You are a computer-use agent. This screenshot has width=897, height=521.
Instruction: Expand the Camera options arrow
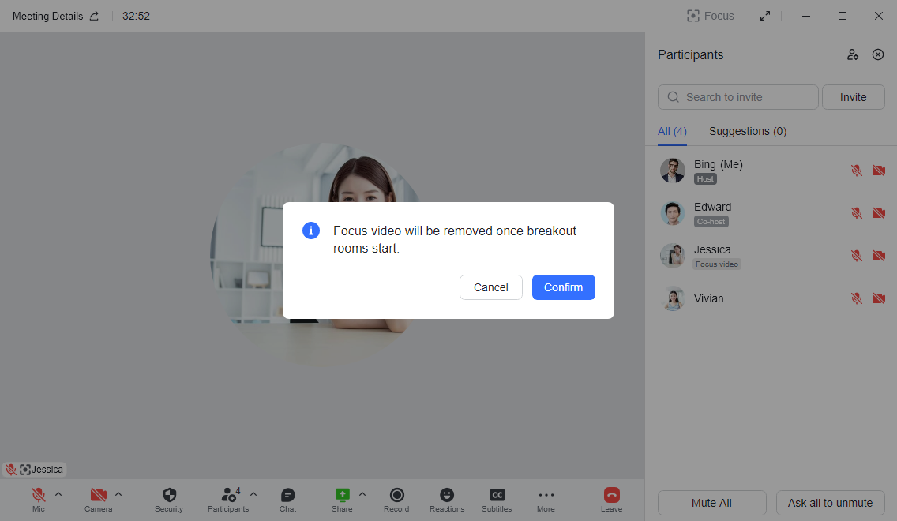[x=118, y=494]
